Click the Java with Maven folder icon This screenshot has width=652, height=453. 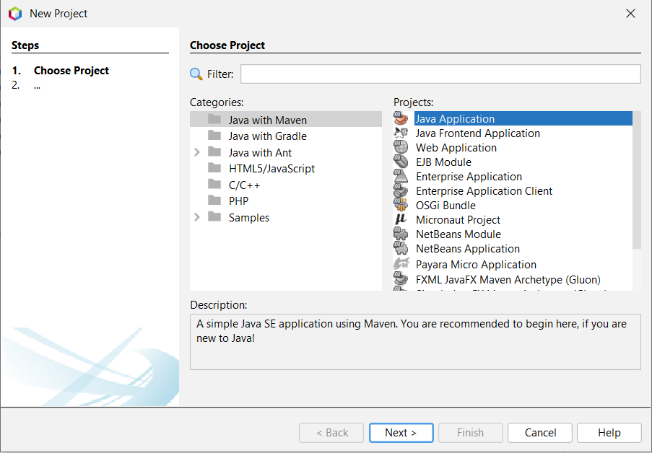tap(214, 119)
